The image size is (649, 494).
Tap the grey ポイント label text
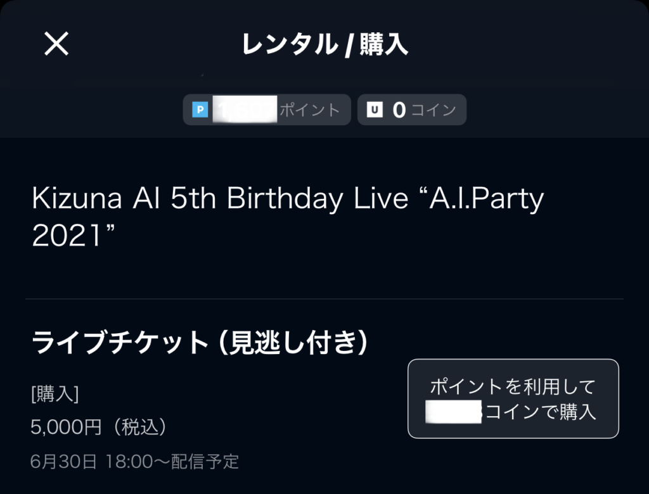(310, 110)
